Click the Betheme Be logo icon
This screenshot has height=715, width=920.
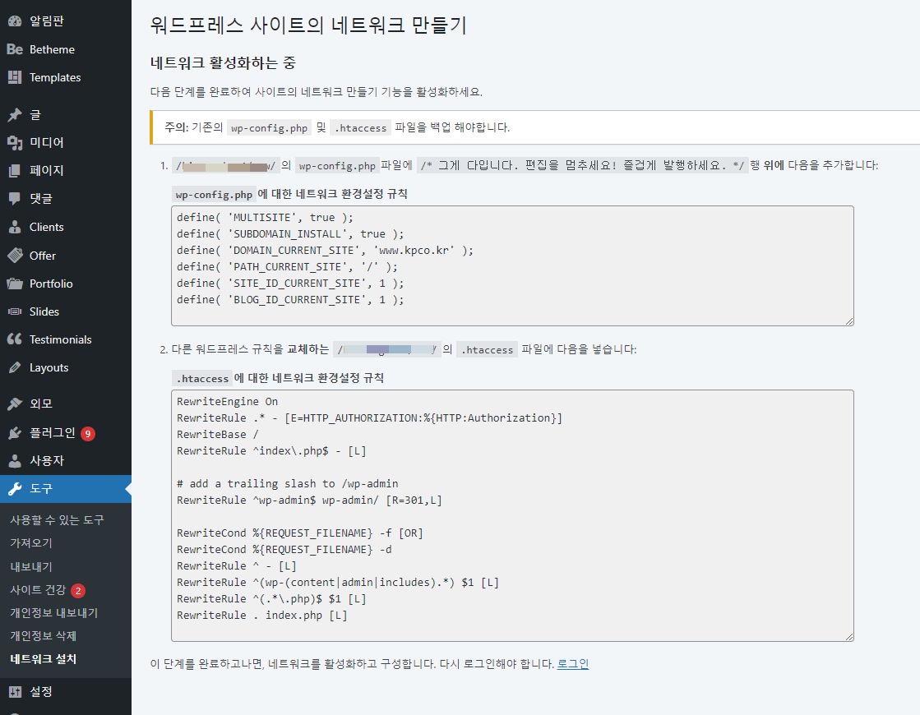click(15, 49)
